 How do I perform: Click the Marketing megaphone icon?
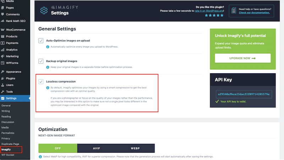tap(2, 56)
